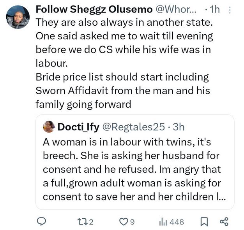This screenshot has width=244, height=230.
Task: Like the tweet with the heart icon
Action: tap(123, 222)
